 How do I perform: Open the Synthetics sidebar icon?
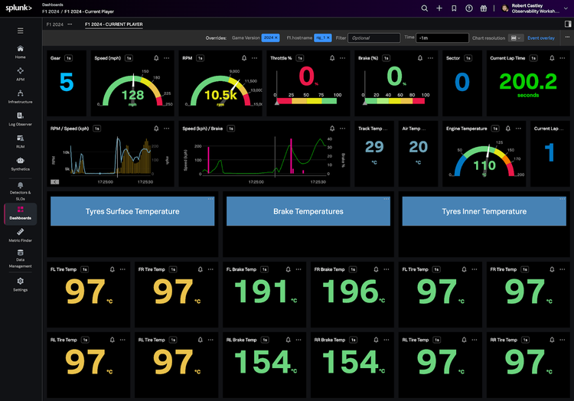(x=20, y=163)
